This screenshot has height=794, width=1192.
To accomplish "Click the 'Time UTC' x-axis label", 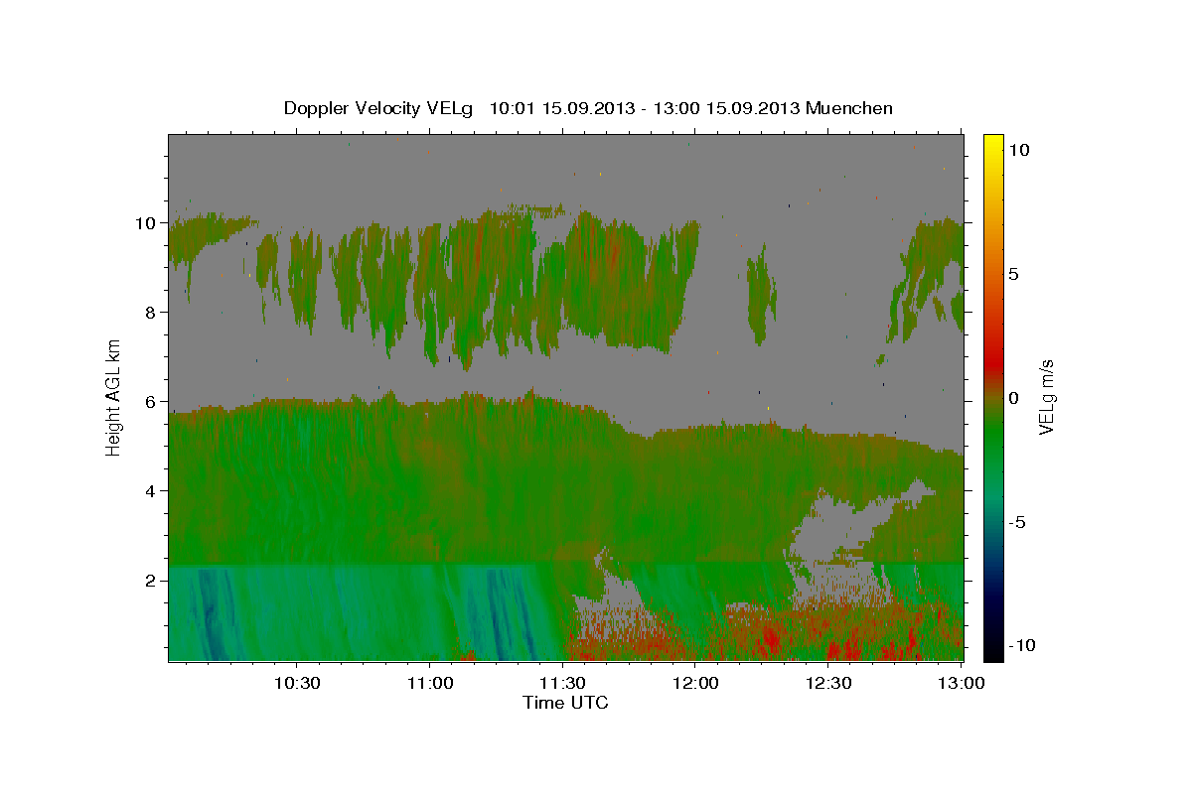I will click(565, 703).
